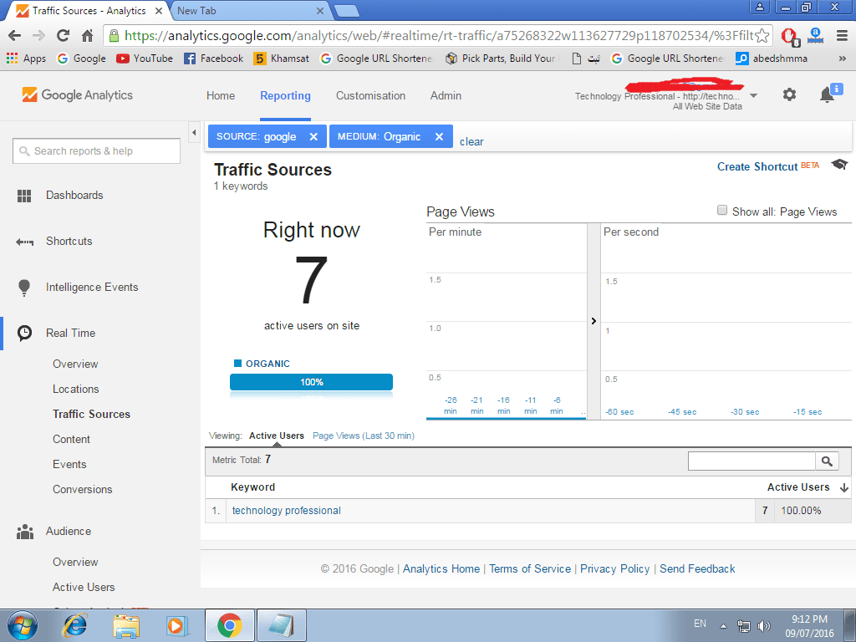Click the Dashboards grid icon
The image size is (856, 642).
pyautogui.click(x=24, y=196)
